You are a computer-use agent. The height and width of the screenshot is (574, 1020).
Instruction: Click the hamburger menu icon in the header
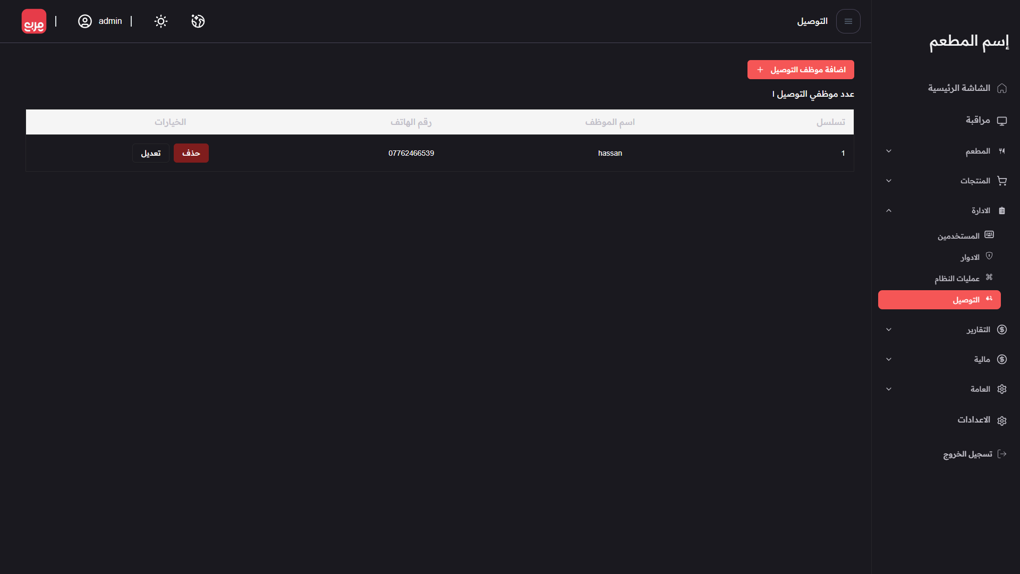[848, 21]
